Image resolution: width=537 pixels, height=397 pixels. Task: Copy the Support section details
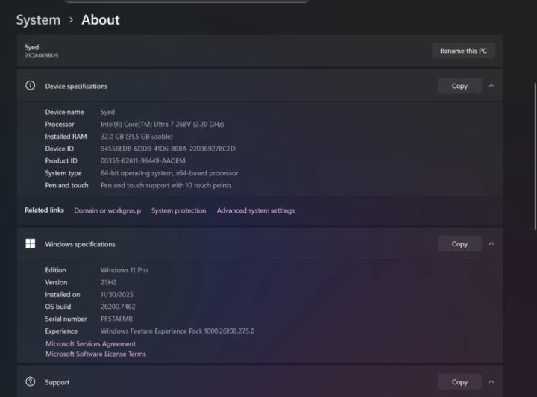(x=459, y=382)
